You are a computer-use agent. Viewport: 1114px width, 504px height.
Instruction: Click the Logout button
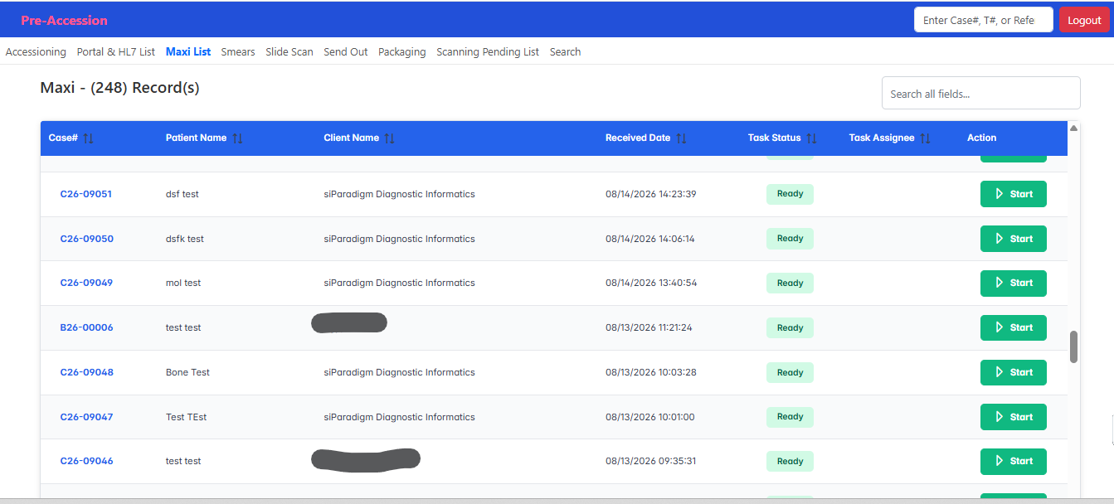pyautogui.click(x=1084, y=20)
